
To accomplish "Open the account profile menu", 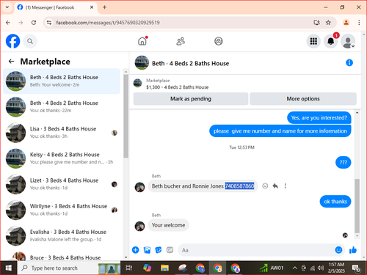I will 348,41.
